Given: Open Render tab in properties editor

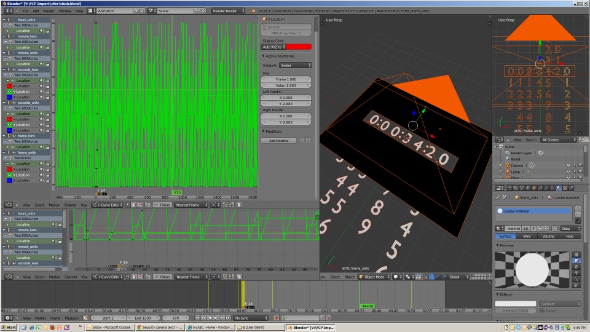Looking at the screenshot, I should (509, 188).
